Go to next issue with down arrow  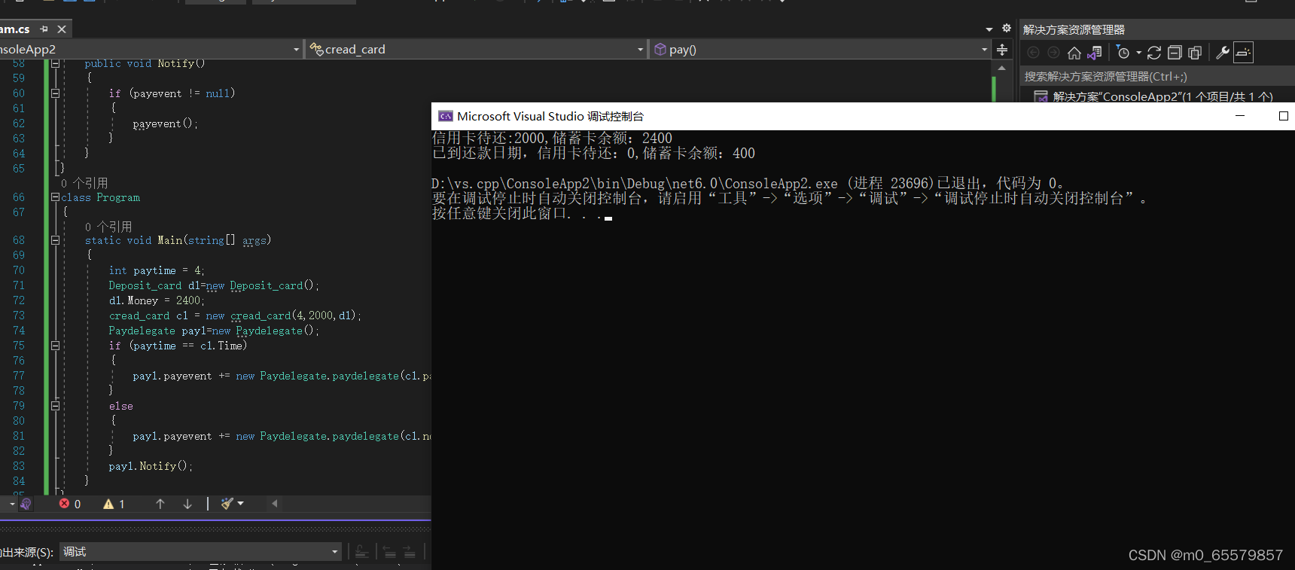[187, 504]
